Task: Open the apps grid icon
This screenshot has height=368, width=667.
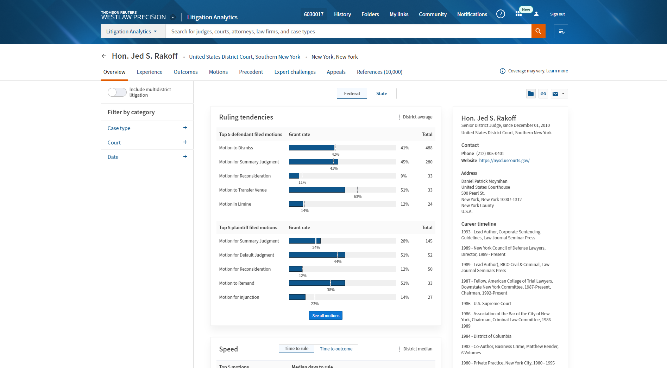Action: point(518,14)
